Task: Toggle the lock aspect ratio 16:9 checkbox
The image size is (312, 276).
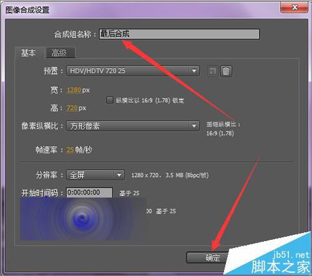Action: (x=109, y=100)
